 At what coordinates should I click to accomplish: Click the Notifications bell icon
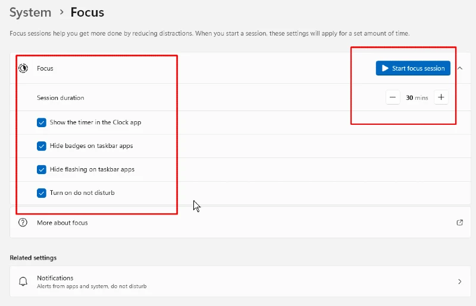[23, 282]
